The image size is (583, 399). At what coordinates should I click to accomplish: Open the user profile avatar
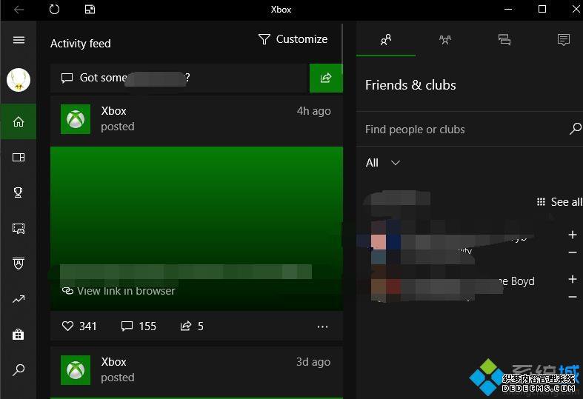point(19,80)
